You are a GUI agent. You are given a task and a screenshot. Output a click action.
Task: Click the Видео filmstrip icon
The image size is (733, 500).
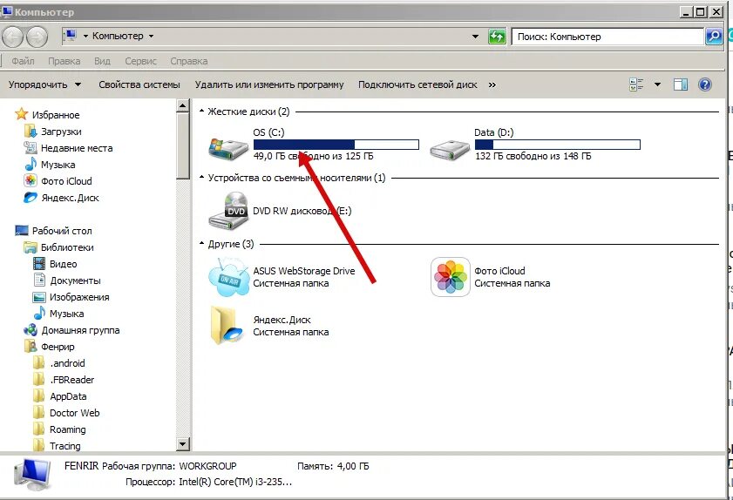(39, 264)
